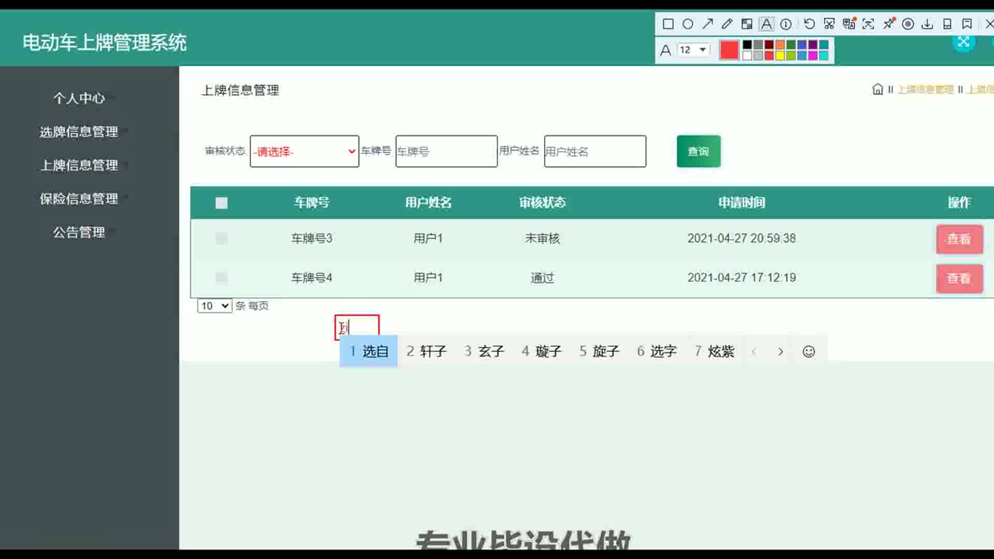Click the download save screenshot icon

[927, 24]
